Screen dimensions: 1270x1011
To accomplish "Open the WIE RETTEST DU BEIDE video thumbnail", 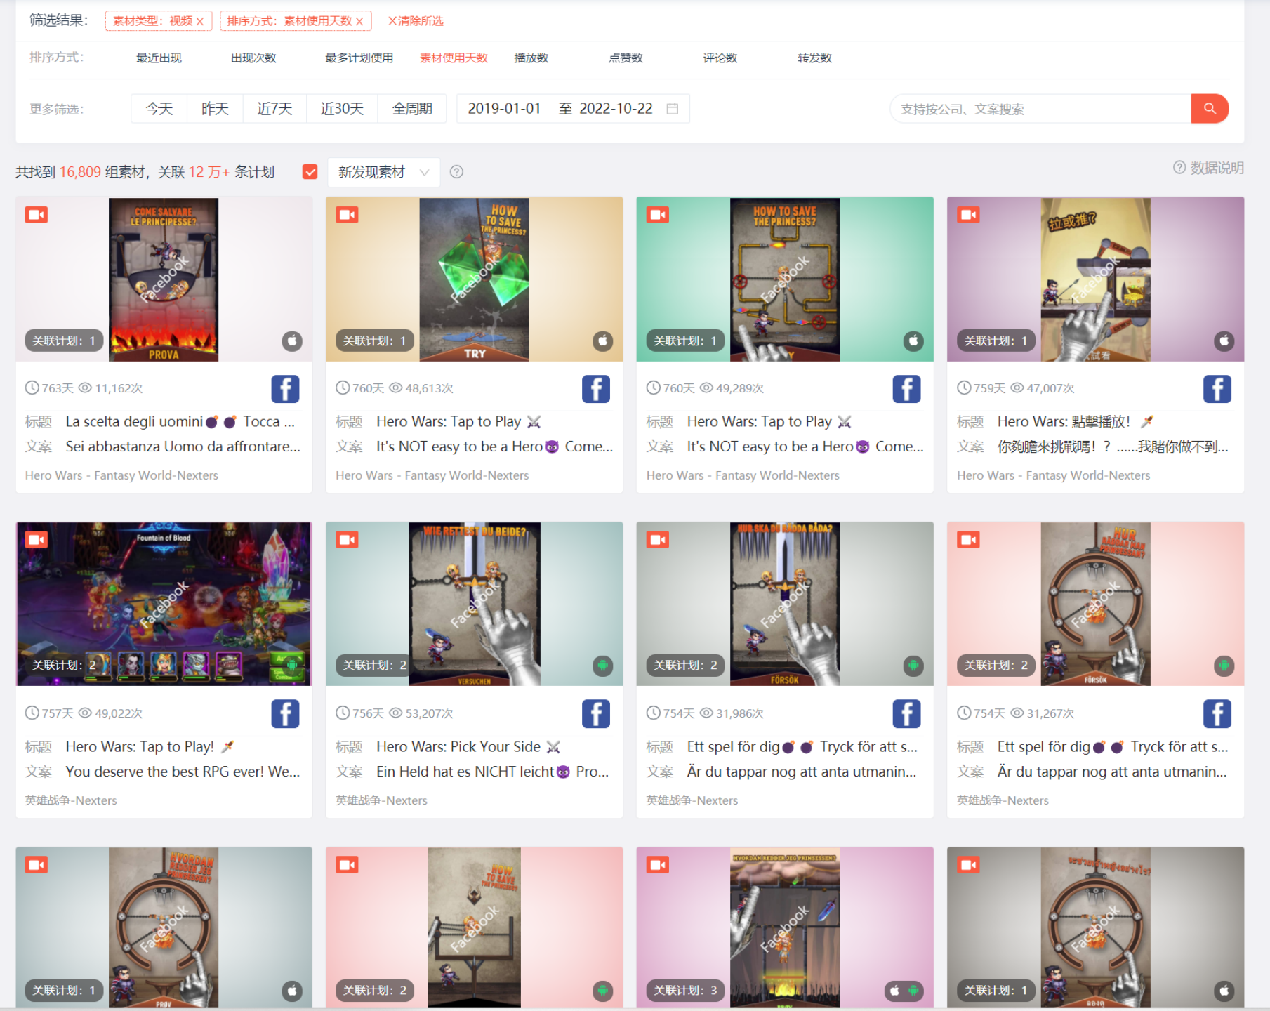I will click(x=474, y=604).
